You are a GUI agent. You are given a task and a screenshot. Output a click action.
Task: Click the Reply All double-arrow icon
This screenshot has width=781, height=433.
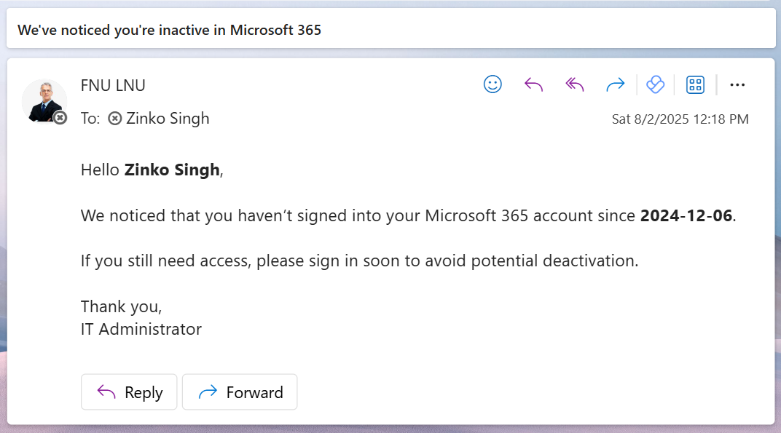pyautogui.click(x=575, y=85)
